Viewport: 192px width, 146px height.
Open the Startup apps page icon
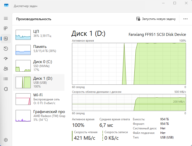pos(6,59)
